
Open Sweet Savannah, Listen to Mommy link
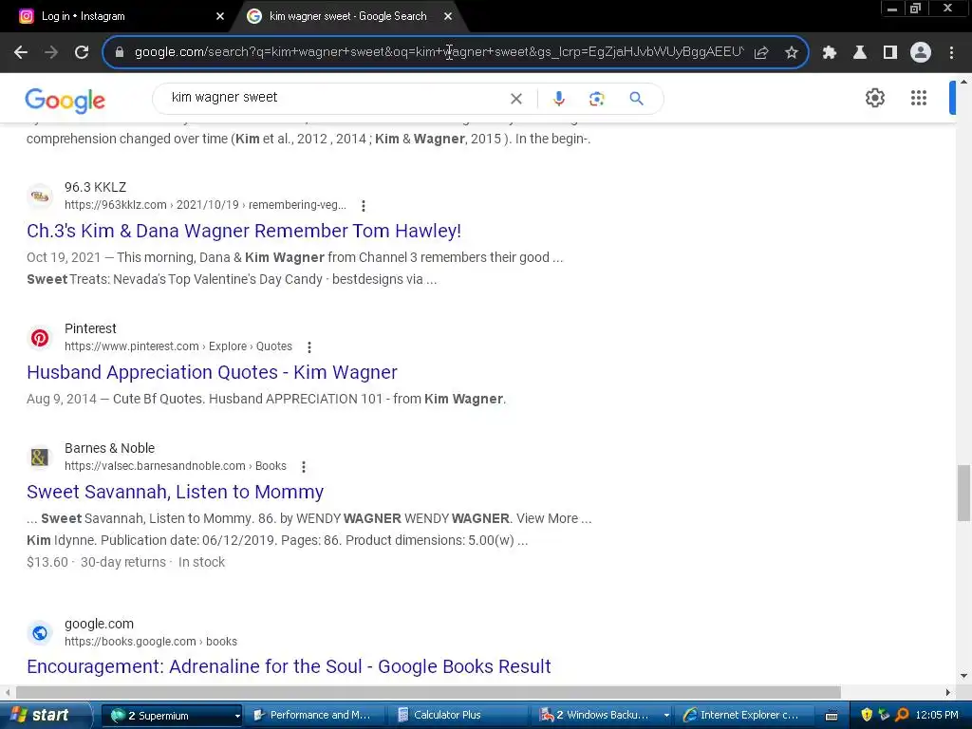[x=175, y=492]
